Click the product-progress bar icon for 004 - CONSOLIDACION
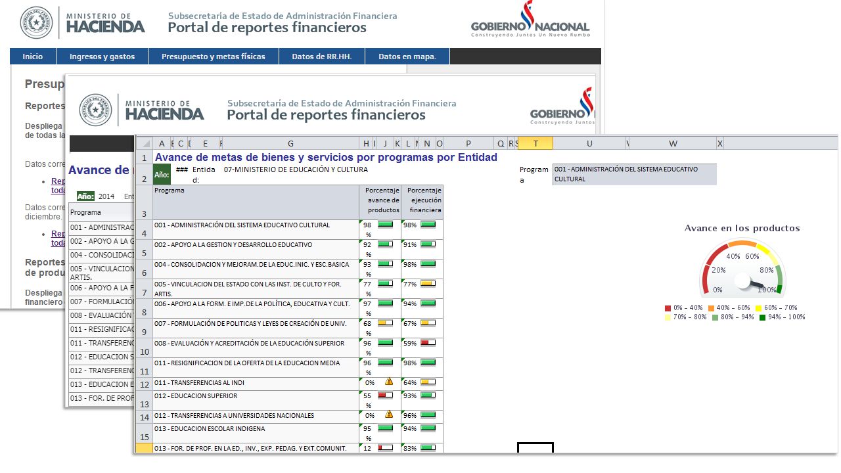This screenshot has width=841, height=473. (x=385, y=264)
